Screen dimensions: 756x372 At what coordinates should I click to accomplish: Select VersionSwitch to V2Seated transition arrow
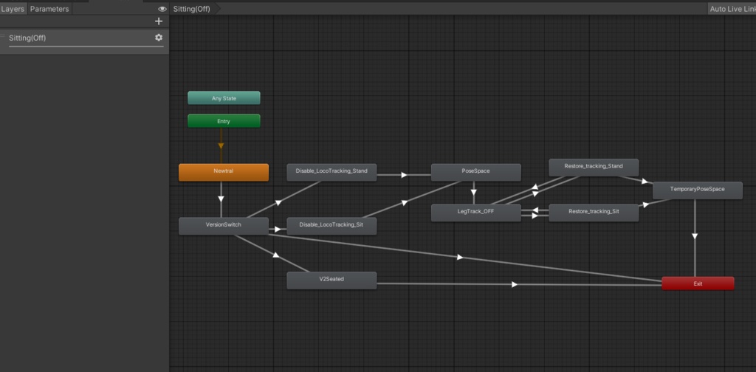[275, 255]
